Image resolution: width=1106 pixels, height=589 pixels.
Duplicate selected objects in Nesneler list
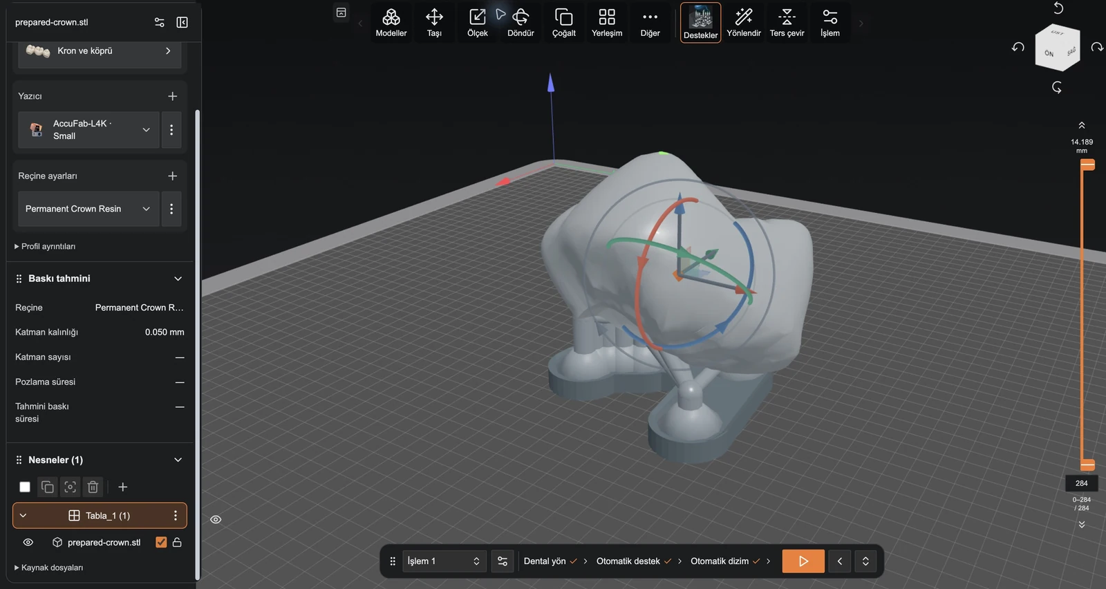(x=48, y=487)
